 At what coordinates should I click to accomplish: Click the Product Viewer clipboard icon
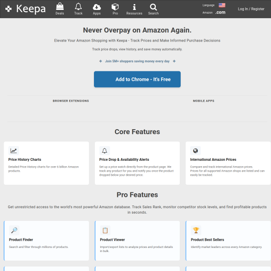pyautogui.click(x=105, y=230)
